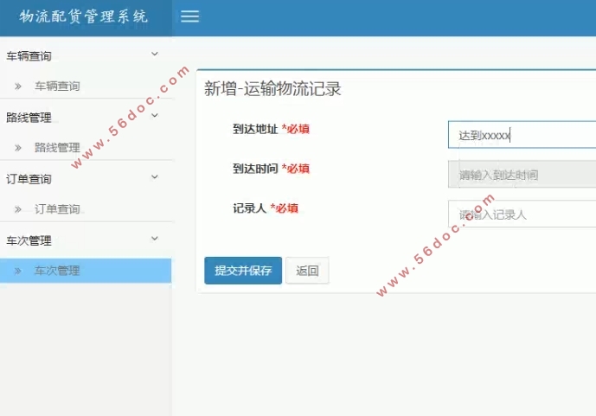Click the 提交并保存 button
Screen dimensions: 596x416
[243, 271]
